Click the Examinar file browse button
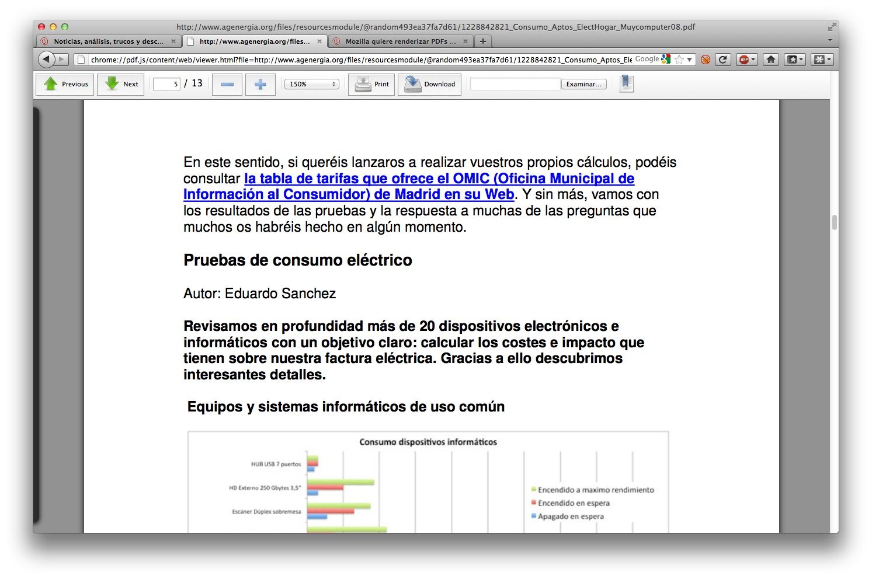Viewport: 872px width, 579px height. pos(583,84)
